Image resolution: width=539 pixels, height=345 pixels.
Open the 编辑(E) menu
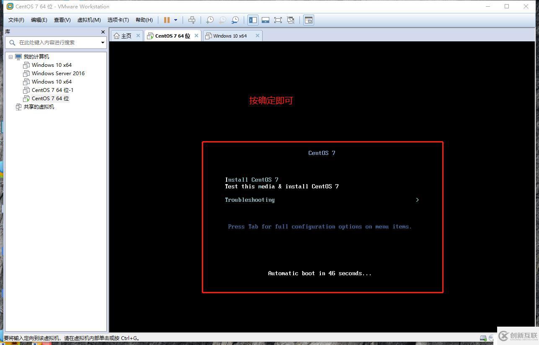pos(39,20)
